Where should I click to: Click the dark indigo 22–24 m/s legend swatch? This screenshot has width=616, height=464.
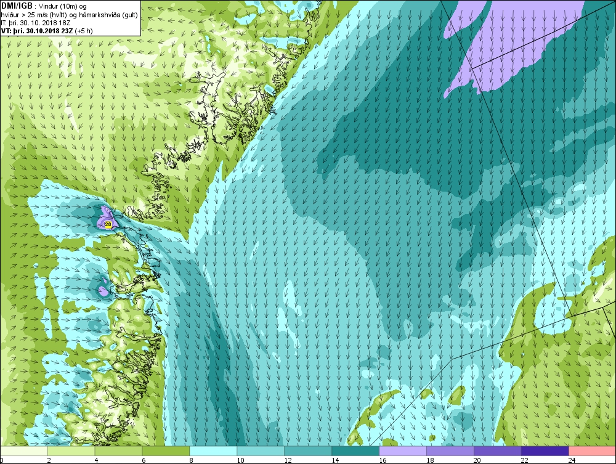pyautogui.click(x=545, y=450)
